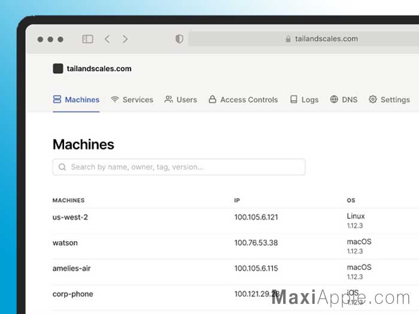Click the OS column header
Viewport: 419px width, 314px height.
click(x=351, y=200)
